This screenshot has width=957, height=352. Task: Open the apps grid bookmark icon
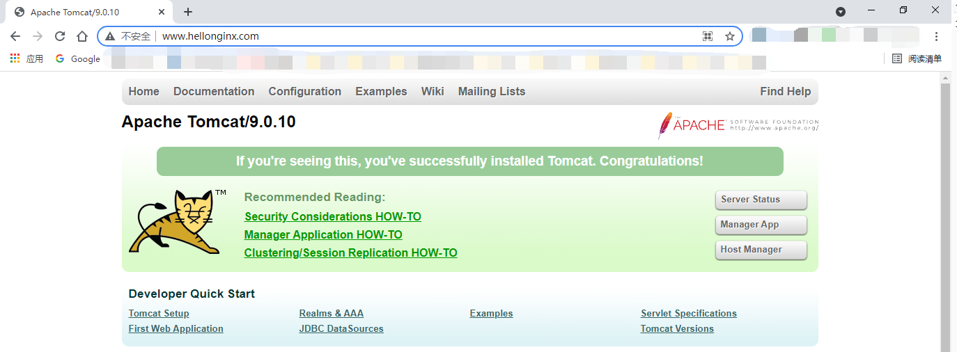15,58
